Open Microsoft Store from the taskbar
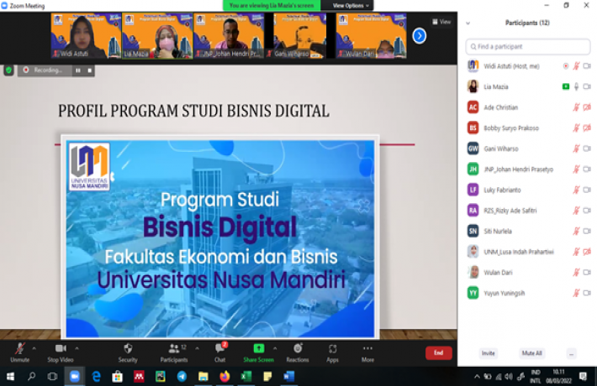Viewport: 597px width, 386px height. pyautogui.click(x=117, y=377)
